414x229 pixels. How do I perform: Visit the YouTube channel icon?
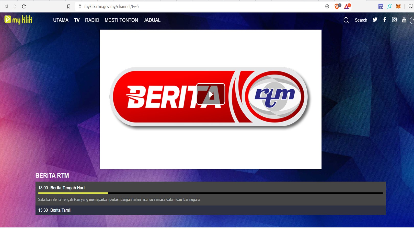pyautogui.click(x=404, y=20)
